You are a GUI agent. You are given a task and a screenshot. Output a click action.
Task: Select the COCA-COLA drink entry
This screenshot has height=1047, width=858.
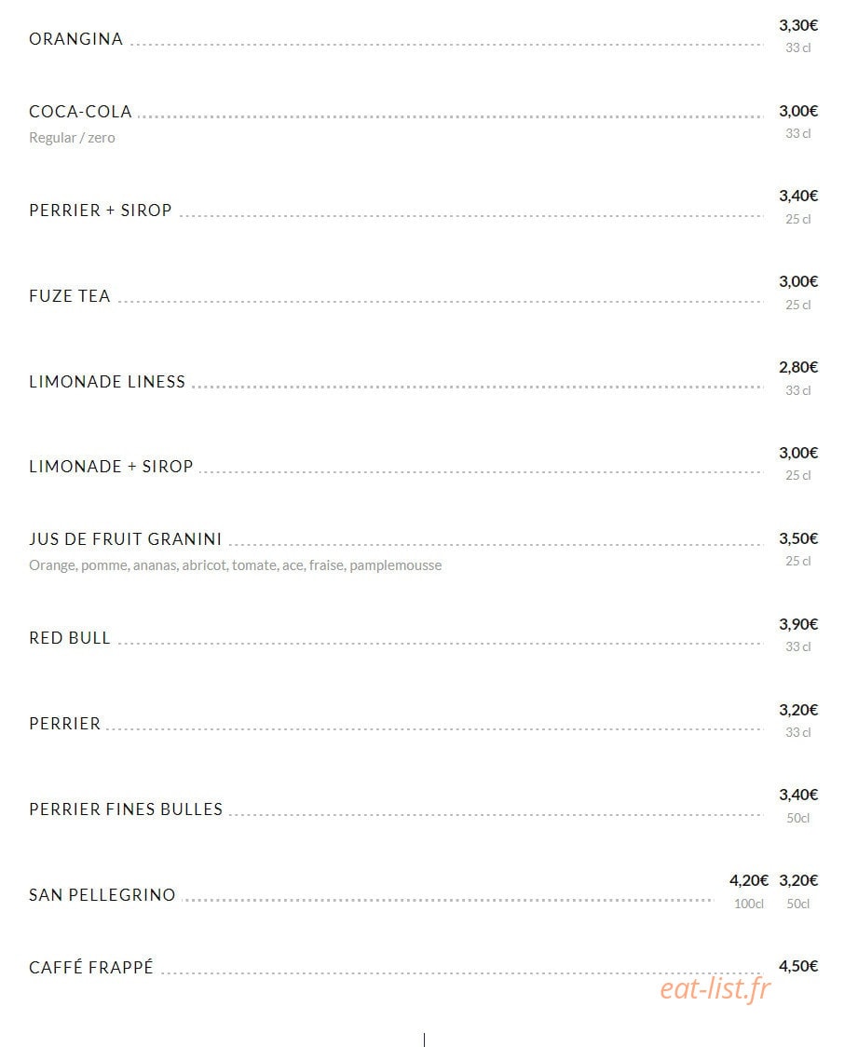[80, 112]
